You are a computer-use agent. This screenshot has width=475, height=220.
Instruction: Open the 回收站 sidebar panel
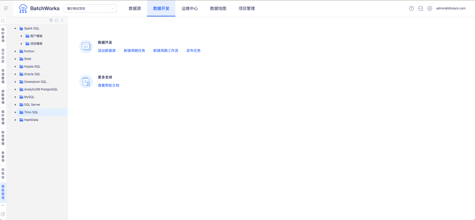tap(3, 173)
